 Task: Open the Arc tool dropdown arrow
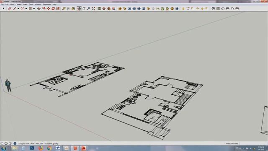click(x=26, y=8)
